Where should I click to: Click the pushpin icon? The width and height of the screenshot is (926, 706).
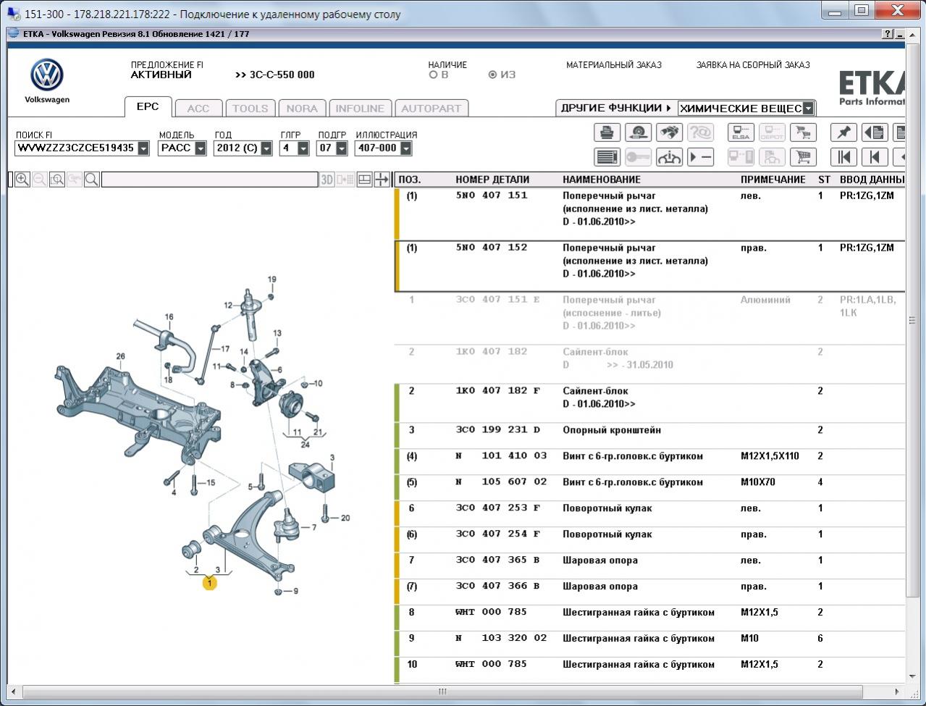coord(843,133)
